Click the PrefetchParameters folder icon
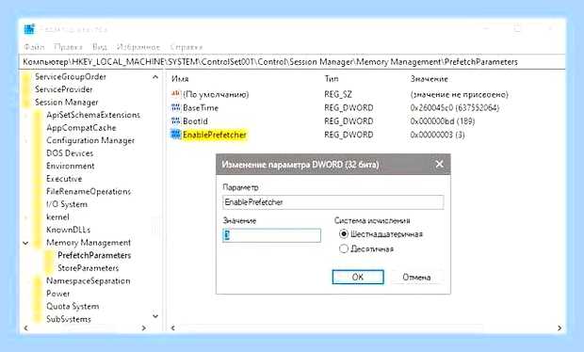Viewport: 584px width, 352px height. click(50, 256)
